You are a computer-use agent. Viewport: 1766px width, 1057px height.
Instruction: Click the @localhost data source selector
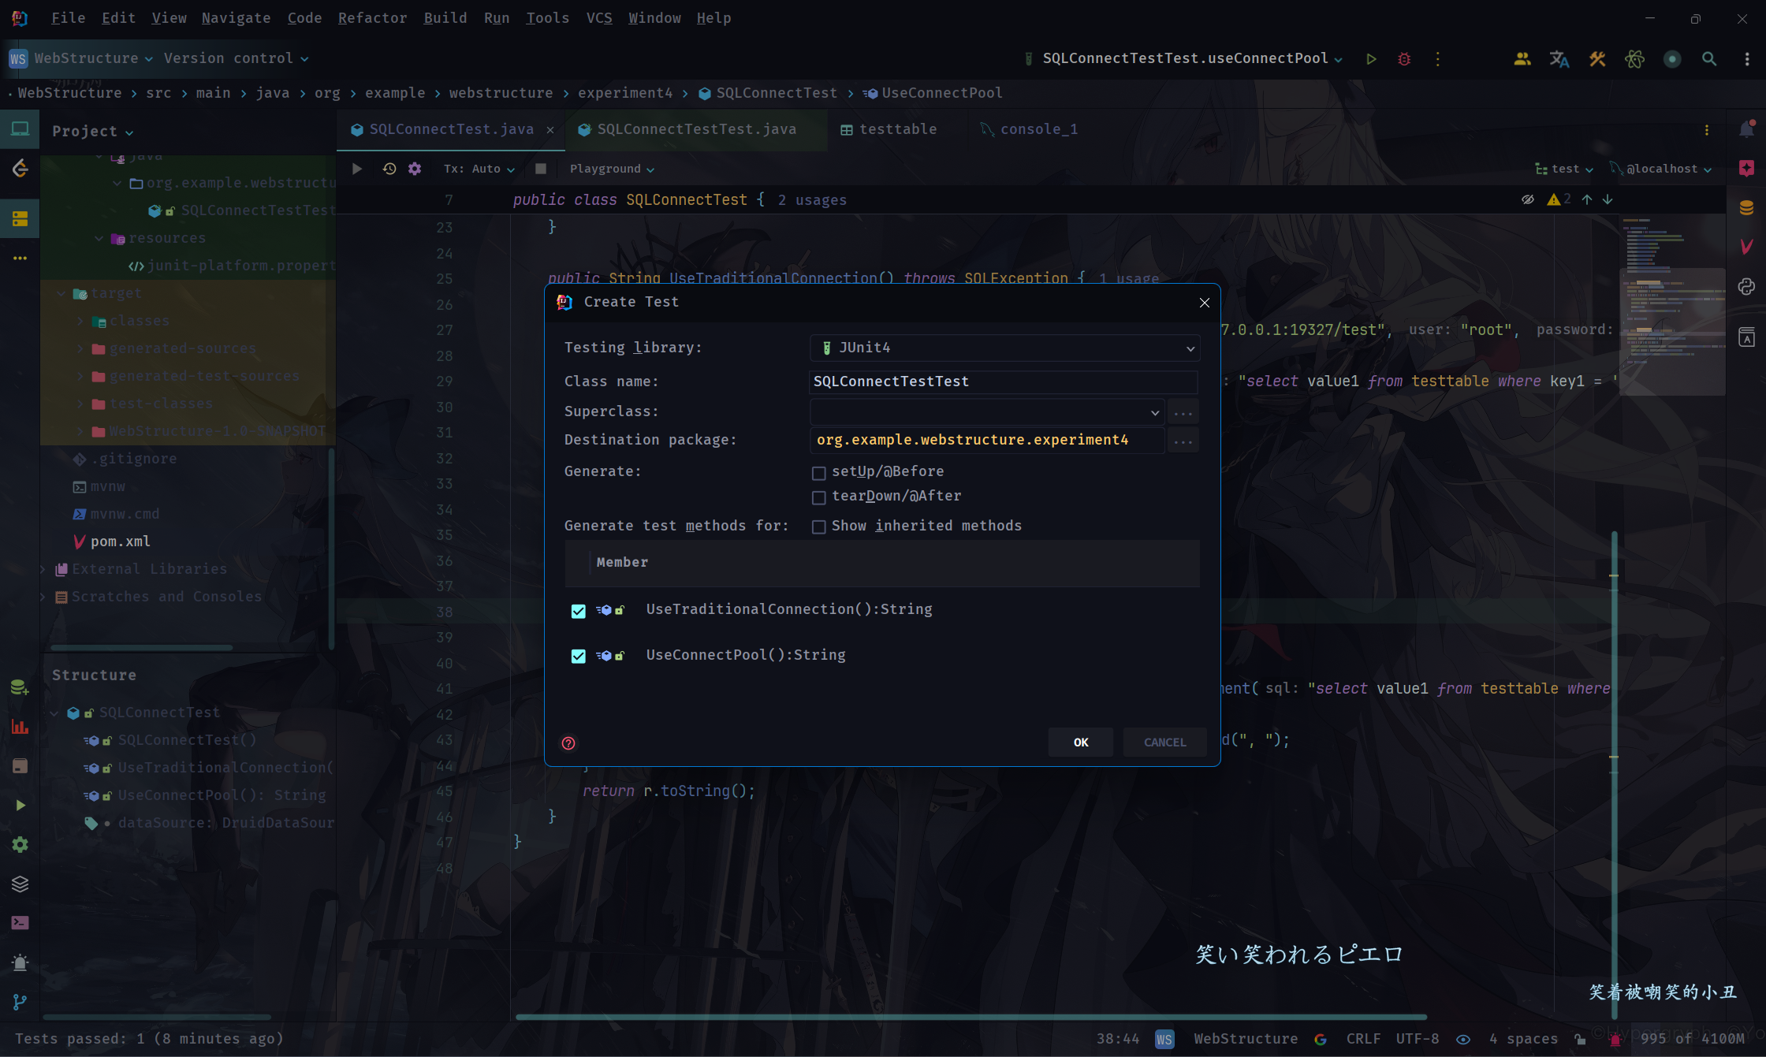(x=1662, y=169)
